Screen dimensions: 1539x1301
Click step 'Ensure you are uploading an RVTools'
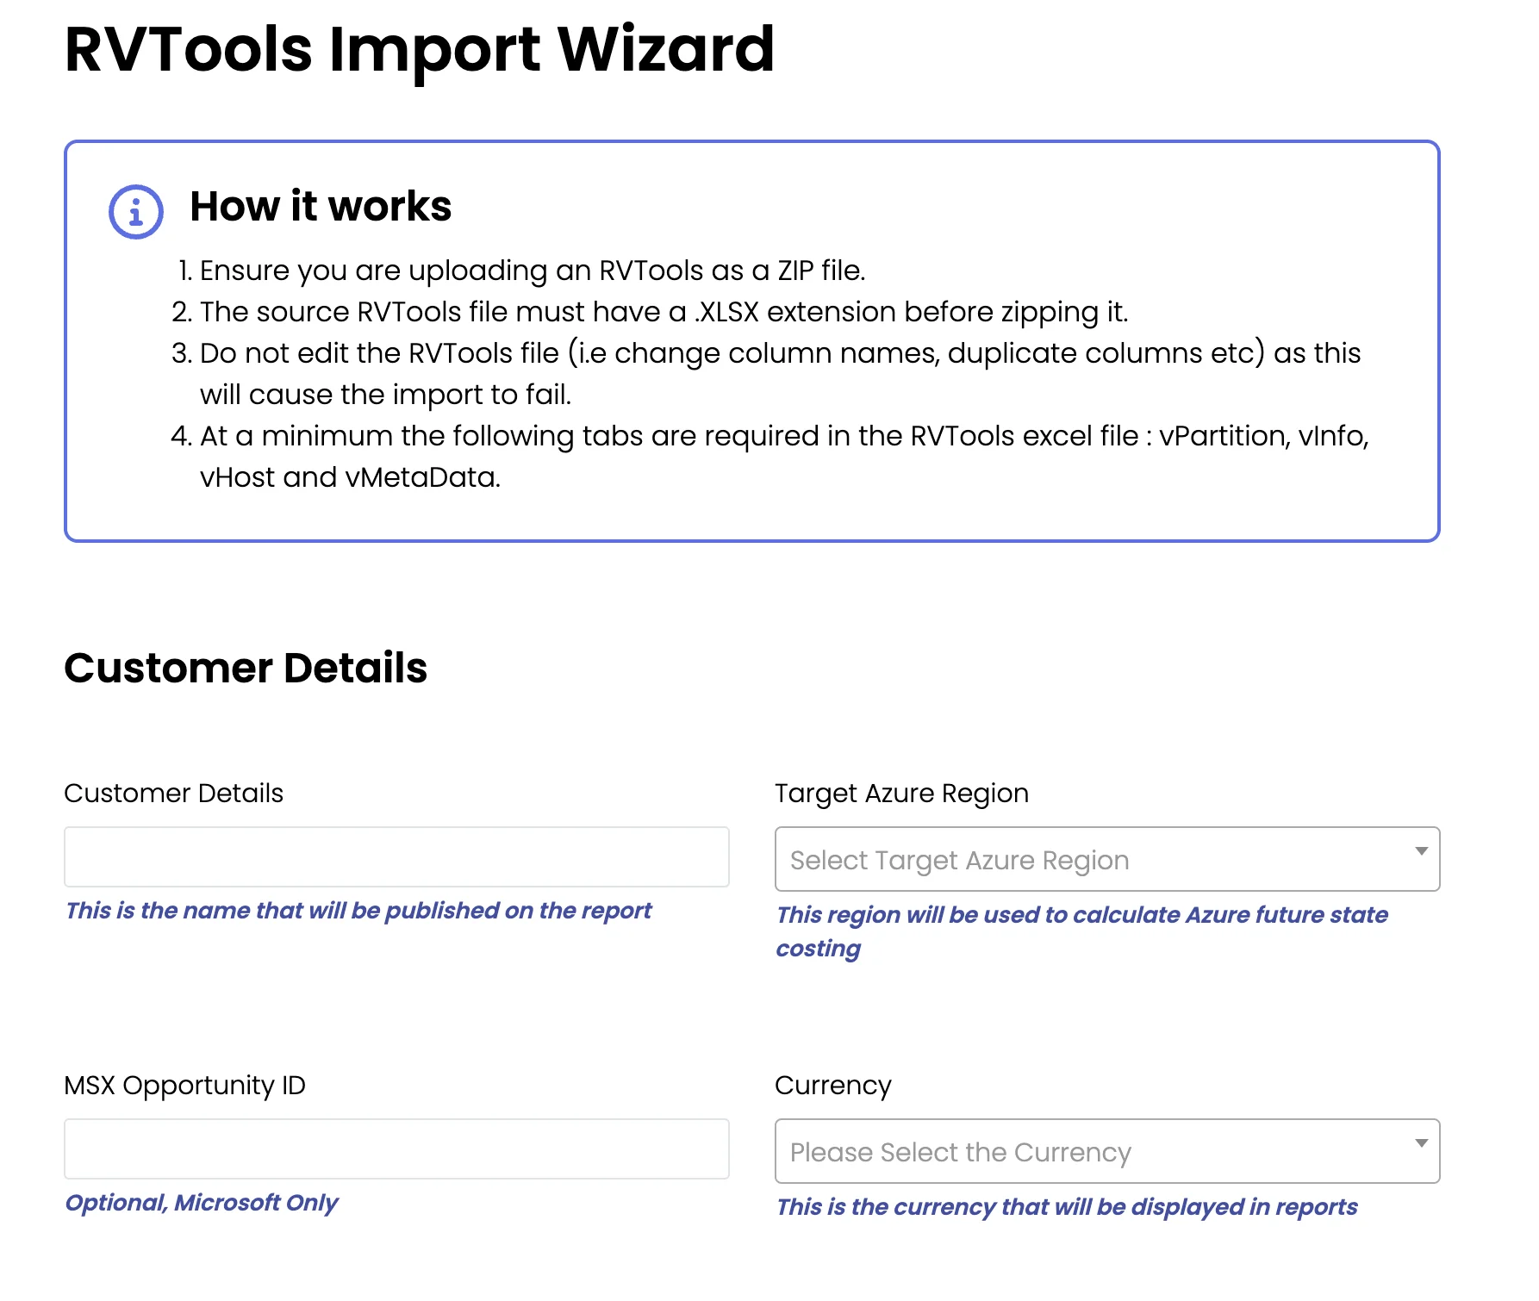[532, 271]
